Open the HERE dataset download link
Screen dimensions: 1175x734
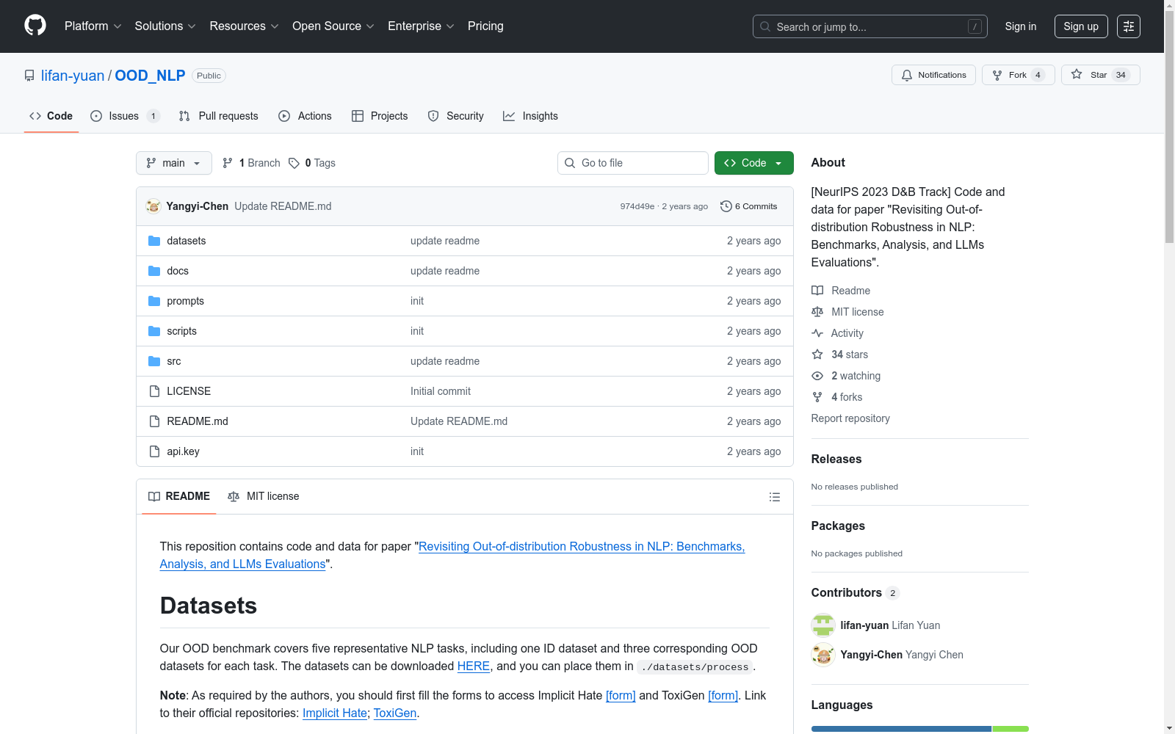[474, 666]
